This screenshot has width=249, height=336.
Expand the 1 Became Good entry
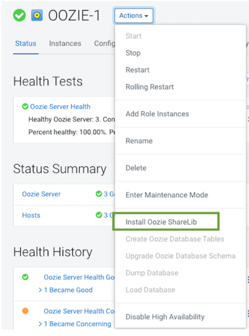pos(66,290)
